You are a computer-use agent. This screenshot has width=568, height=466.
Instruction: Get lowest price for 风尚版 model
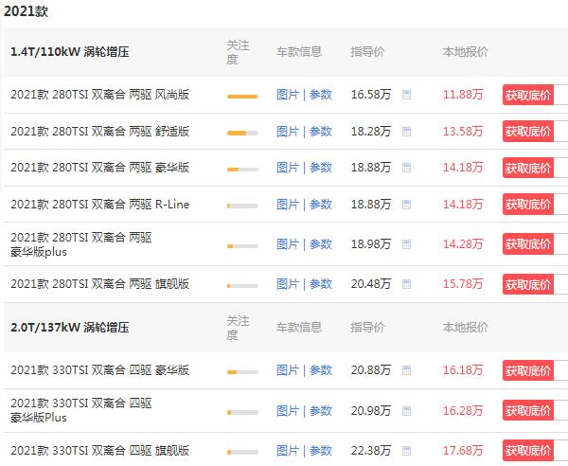click(x=528, y=95)
